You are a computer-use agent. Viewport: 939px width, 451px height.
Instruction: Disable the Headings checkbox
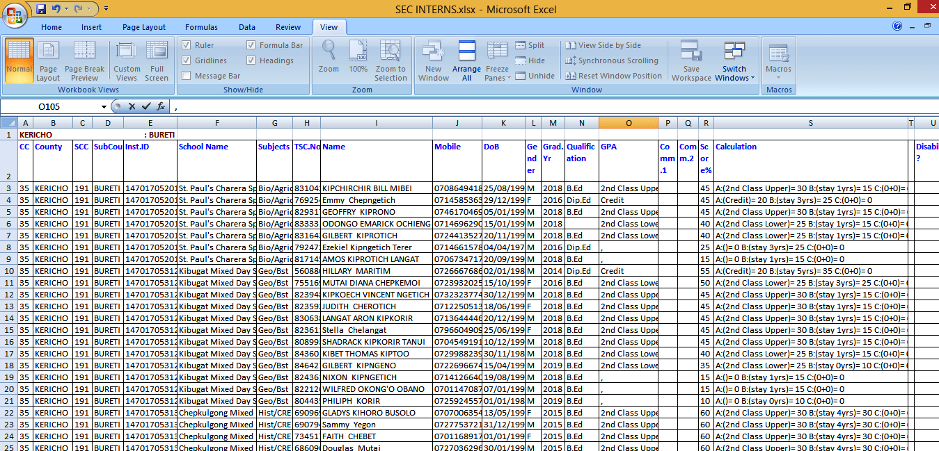coord(251,60)
